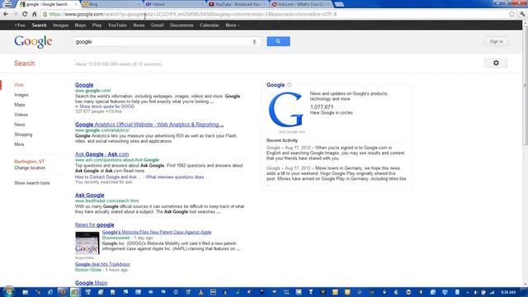Open Chrome wrench settings menu
The height and width of the screenshot is (297, 528).
coord(522,14)
